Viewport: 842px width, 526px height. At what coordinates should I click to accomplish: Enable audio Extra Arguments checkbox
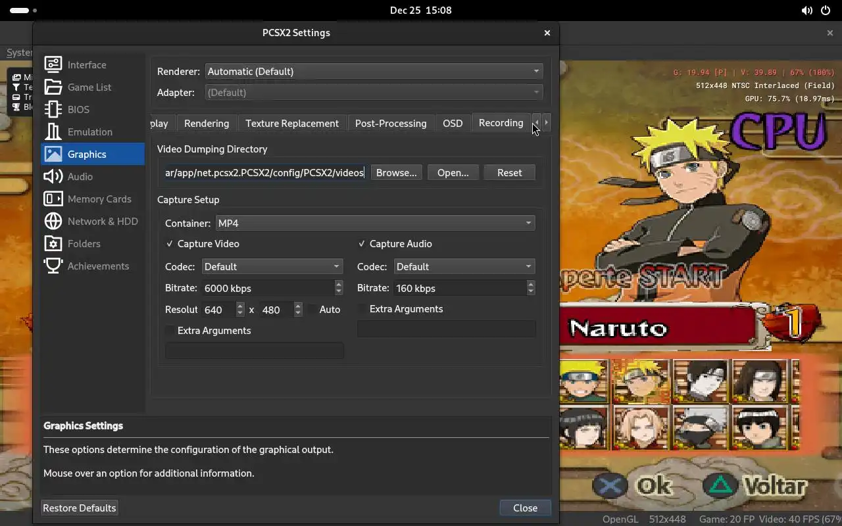tap(362, 308)
